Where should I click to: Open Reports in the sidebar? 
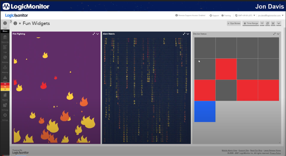5,97
